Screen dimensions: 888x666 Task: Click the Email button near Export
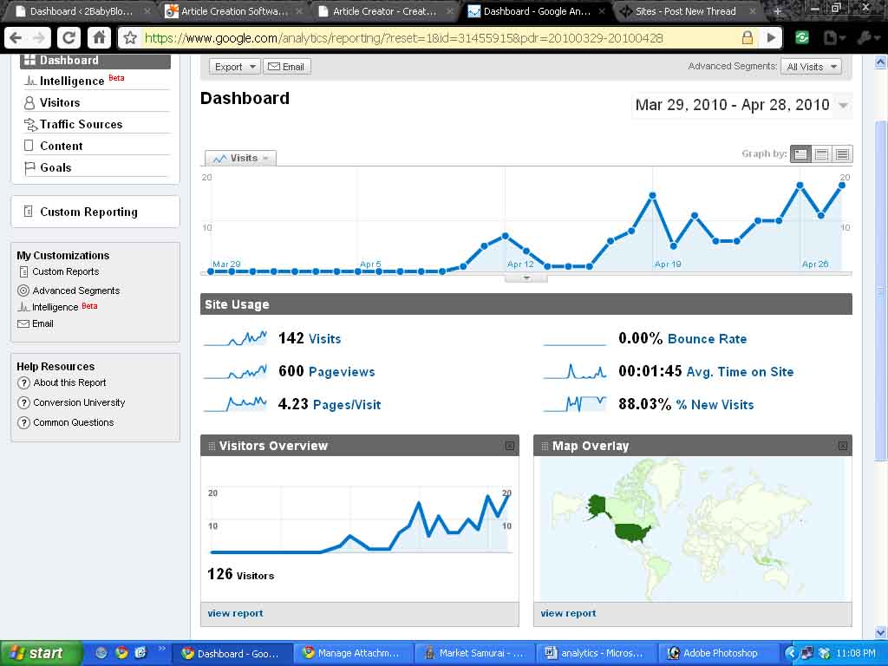286,67
